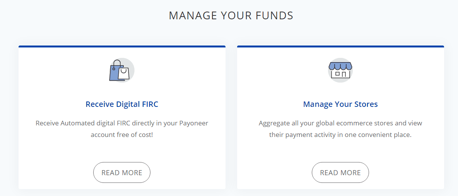Viewport: 458px width, 196px height.
Task: Click the shopping bags icon
Action: [x=122, y=70]
